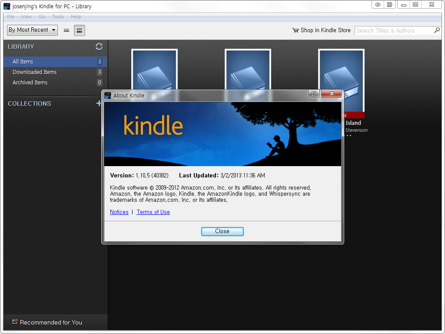This screenshot has width=445, height=334.
Task: Open the Notices link
Action: (119, 212)
